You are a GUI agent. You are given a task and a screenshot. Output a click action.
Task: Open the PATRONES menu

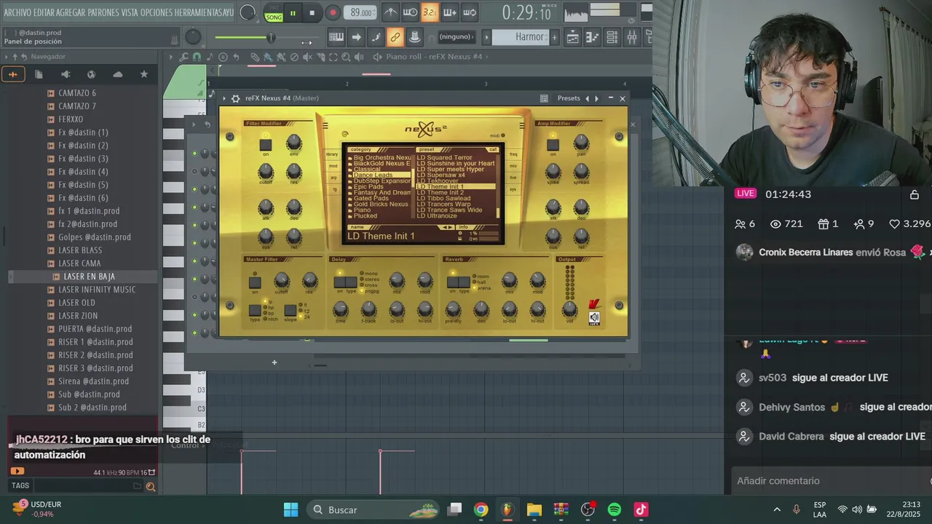pos(104,13)
